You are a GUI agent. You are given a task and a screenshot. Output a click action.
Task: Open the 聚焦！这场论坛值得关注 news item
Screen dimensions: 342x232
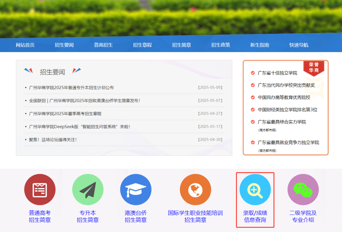tap(53, 140)
